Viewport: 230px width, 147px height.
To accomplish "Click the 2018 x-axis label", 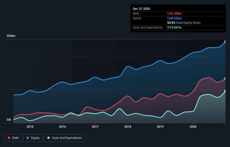I will (x=128, y=127).
